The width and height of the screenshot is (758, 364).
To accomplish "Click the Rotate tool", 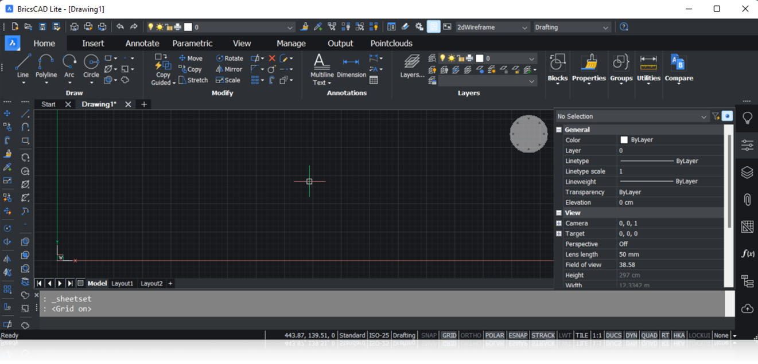I will pyautogui.click(x=230, y=58).
